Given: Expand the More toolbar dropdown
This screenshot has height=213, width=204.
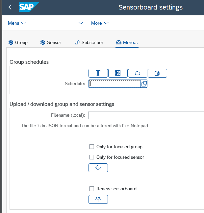Looking at the screenshot, I should [100, 23].
